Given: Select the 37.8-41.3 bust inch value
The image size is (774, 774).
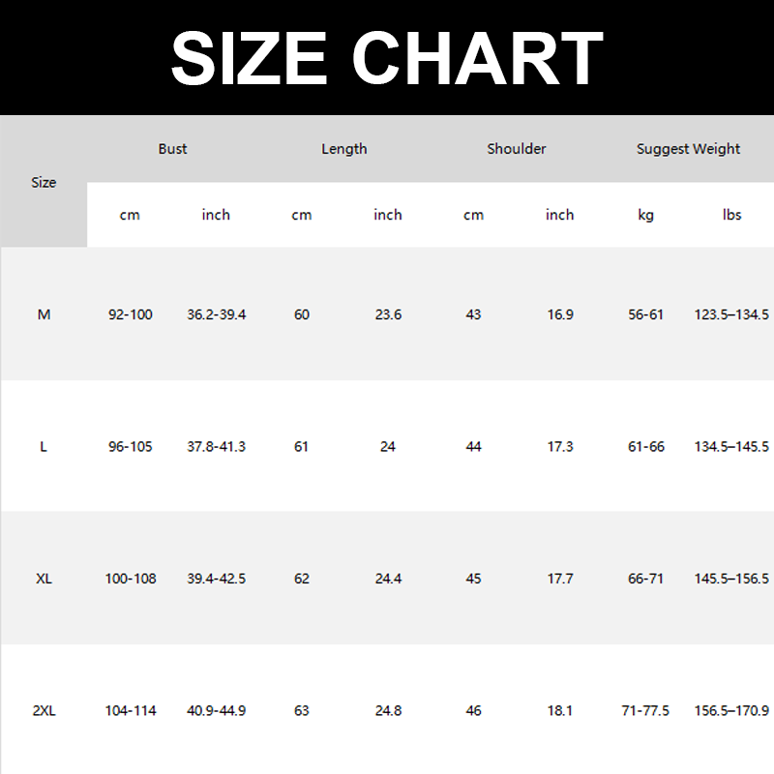Looking at the screenshot, I should coord(216,447).
